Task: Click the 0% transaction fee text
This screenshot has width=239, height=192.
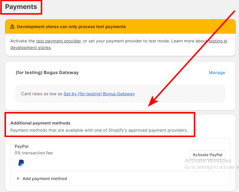Action: 34,153
